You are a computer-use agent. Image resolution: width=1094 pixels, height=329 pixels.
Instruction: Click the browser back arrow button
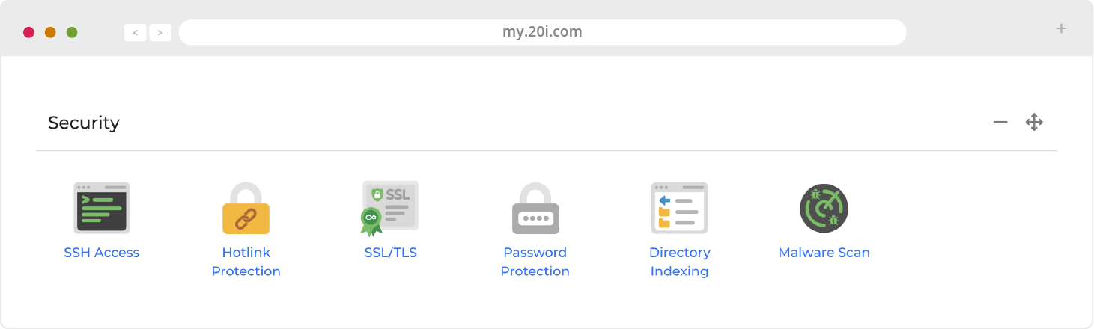click(135, 33)
